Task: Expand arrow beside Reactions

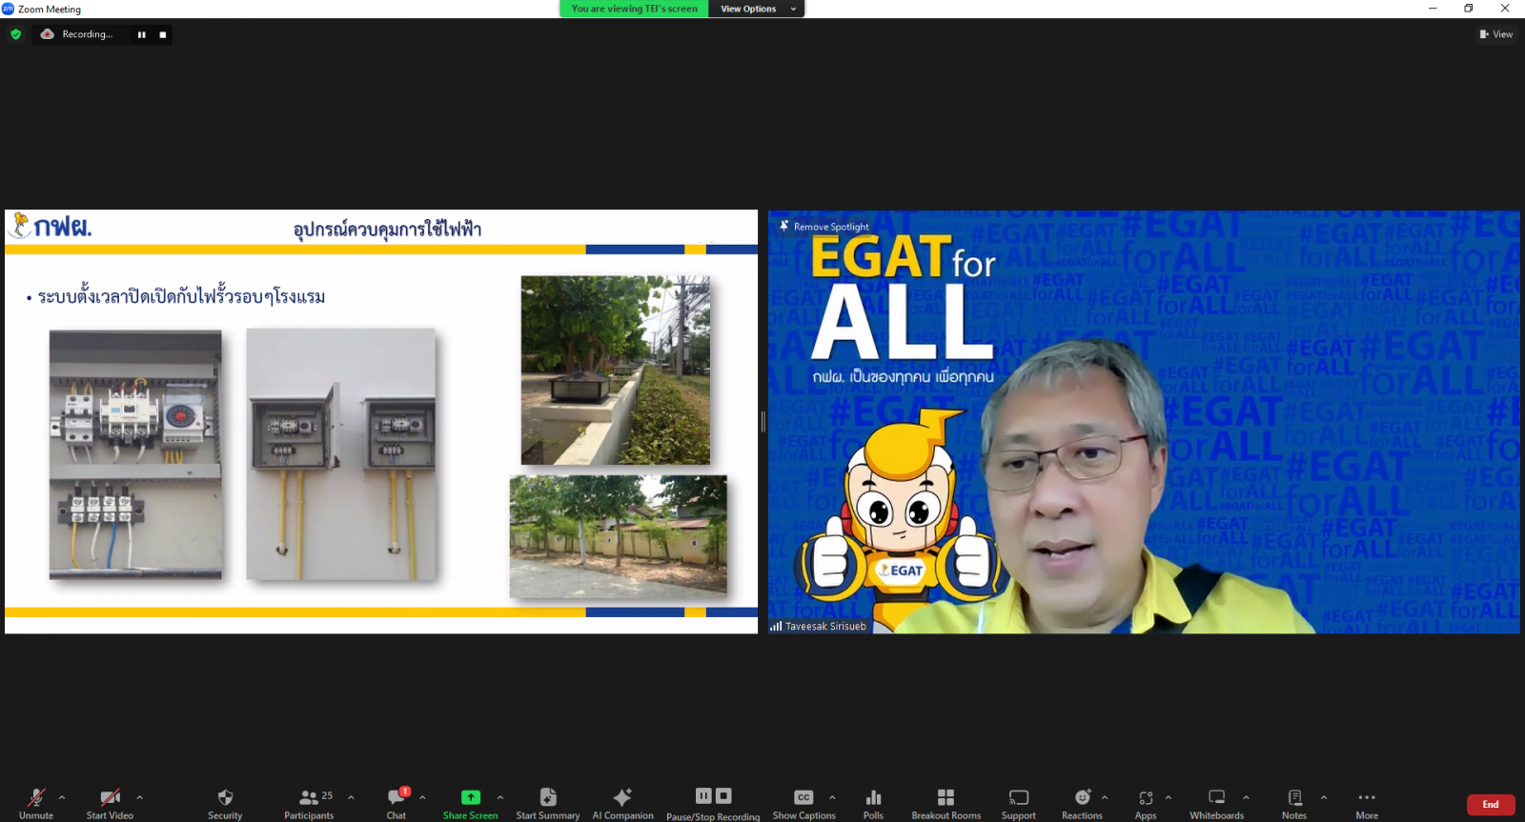Action: [1105, 797]
